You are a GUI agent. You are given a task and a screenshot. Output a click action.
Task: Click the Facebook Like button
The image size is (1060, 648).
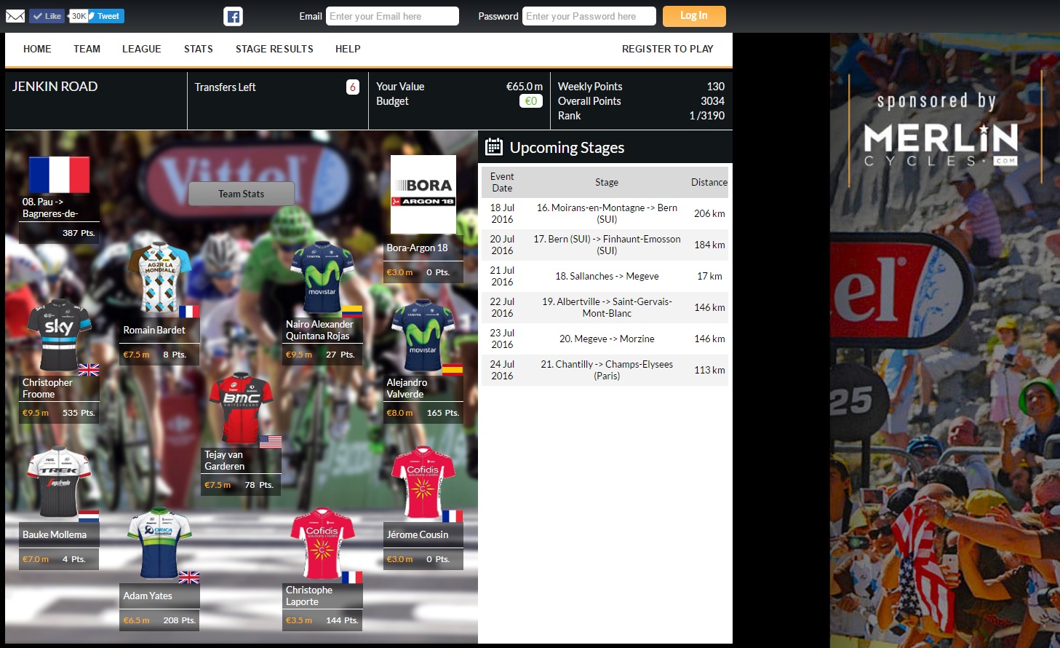click(x=47, y=16)
